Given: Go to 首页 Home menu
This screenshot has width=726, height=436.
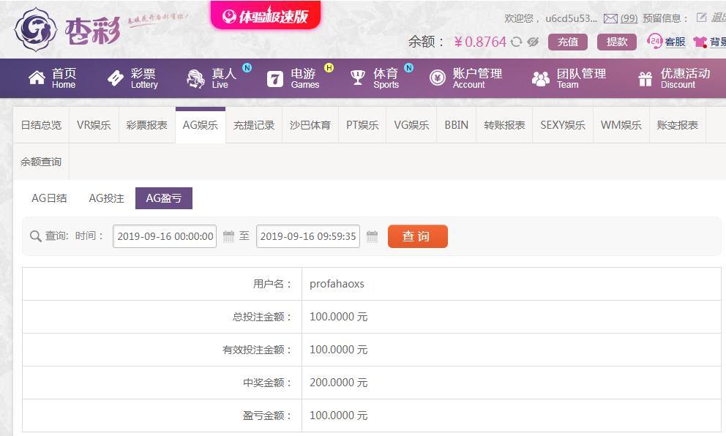Looking at the screenshot, I should click(64, 78).
